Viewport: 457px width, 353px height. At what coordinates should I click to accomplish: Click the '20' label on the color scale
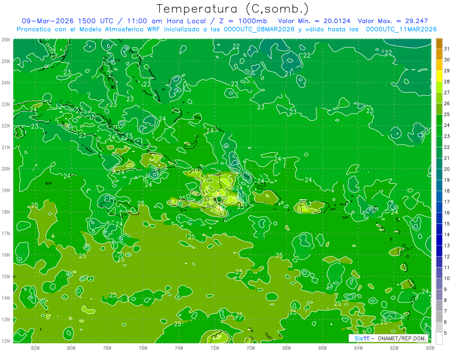point(447,169)
